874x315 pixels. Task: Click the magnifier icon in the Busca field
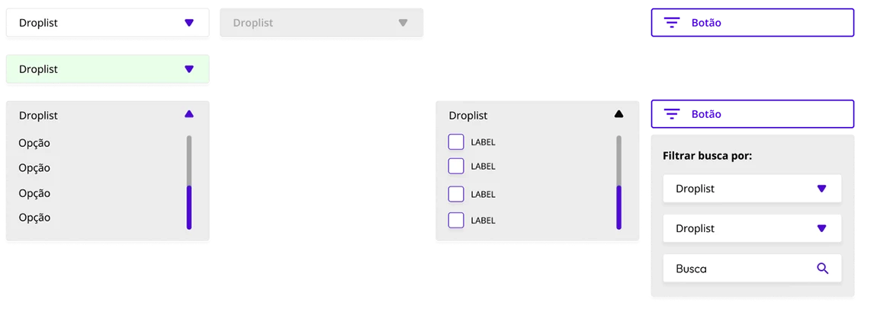pos(822,269)
